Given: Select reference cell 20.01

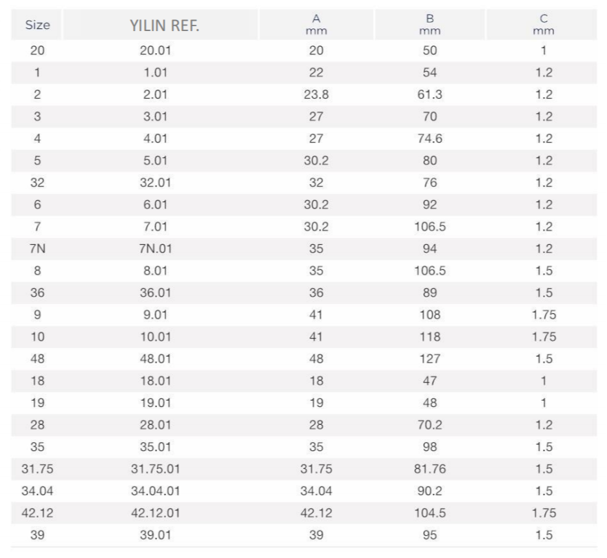Looking at the screenshot, I should (x=155, y=50).
